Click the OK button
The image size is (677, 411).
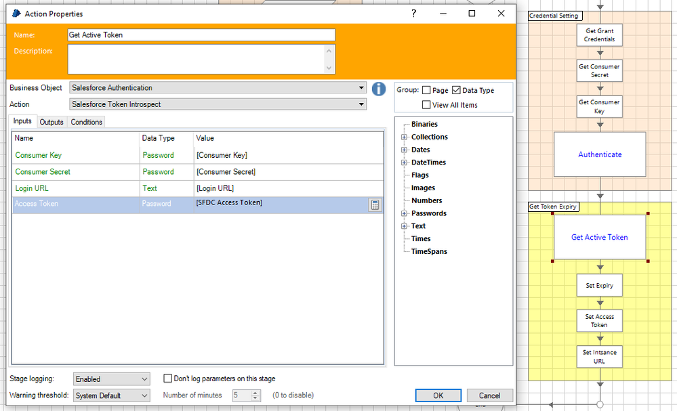pos(438,395)
